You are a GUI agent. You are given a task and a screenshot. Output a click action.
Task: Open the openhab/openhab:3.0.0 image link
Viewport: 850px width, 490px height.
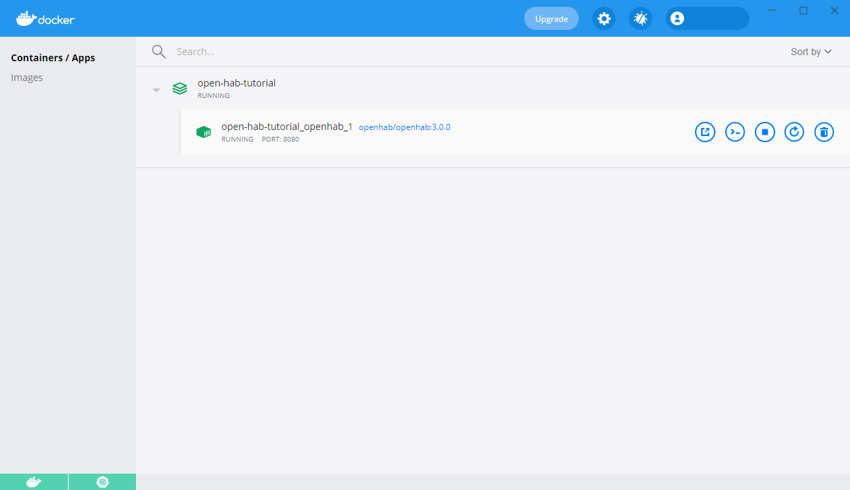point(404,127)
